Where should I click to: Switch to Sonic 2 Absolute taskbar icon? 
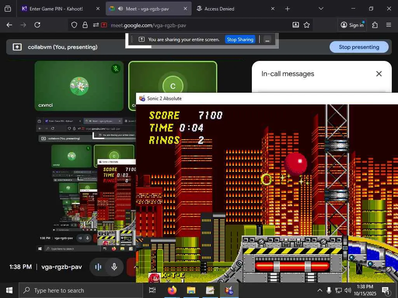229,290
